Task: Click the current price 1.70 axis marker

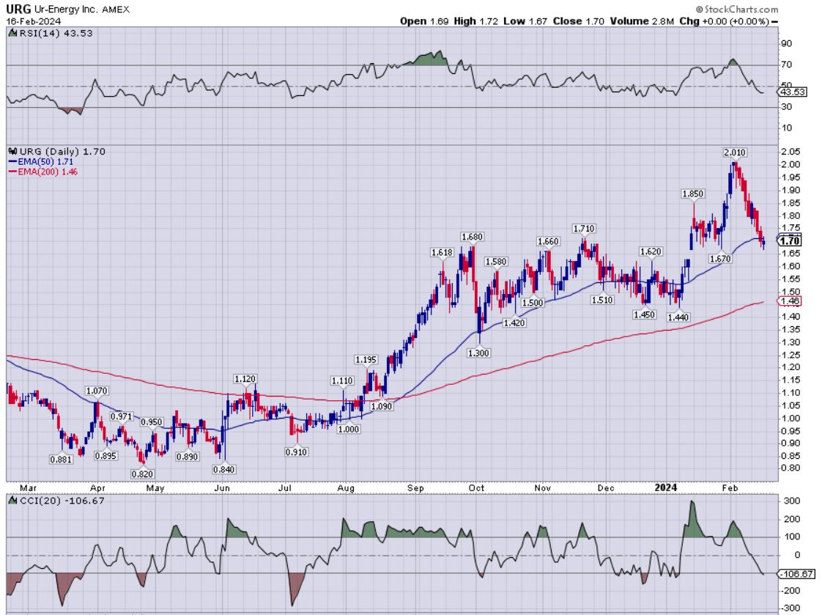Action: [x=790, y=240]
